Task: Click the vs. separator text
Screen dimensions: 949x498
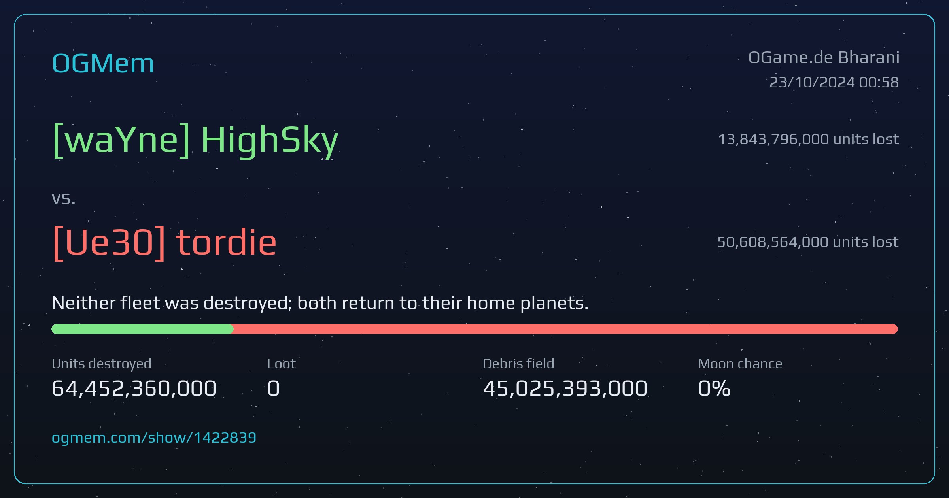Action: [x=63, y=198]
